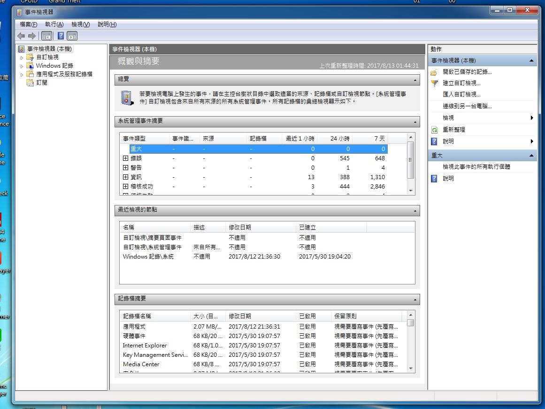545x409 pixels.
Task: Expand the 錯誤 event type row
Action: (125, 158)
